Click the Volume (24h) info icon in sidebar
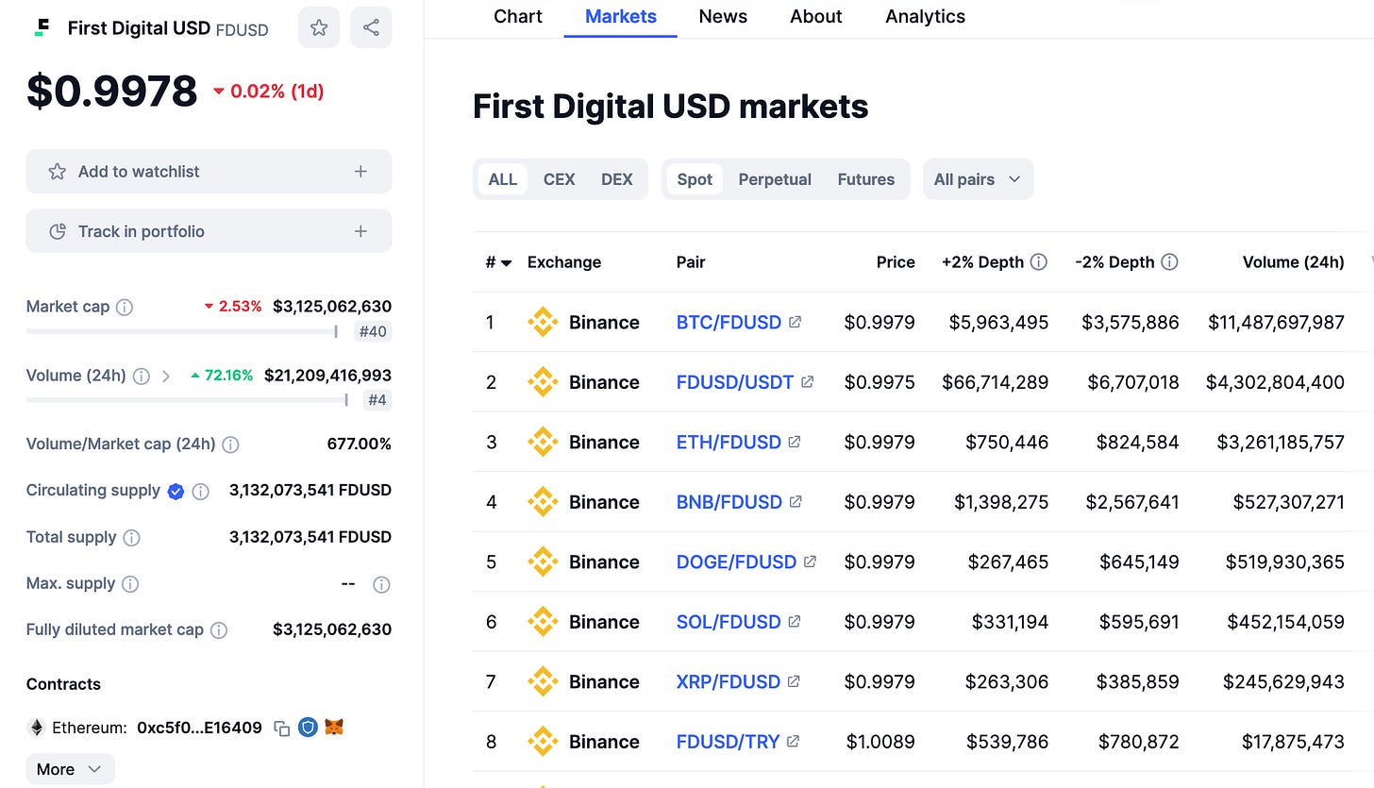The width and height of the screenshot is (1374, 788). tap(141, 376)
